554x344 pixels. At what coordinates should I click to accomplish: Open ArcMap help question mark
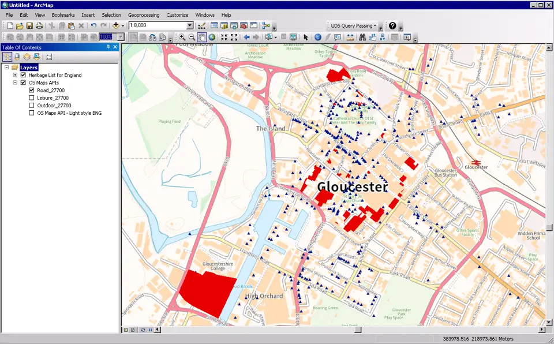(392, 26)
